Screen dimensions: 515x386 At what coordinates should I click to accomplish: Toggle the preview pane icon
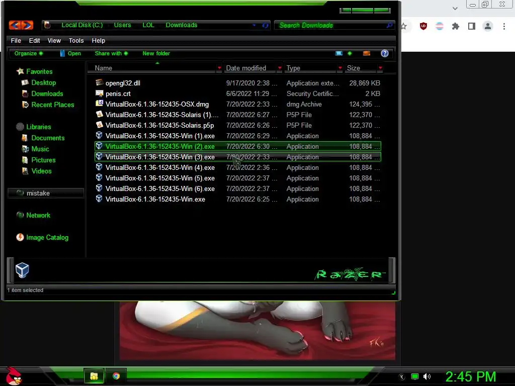pos(367,53)
